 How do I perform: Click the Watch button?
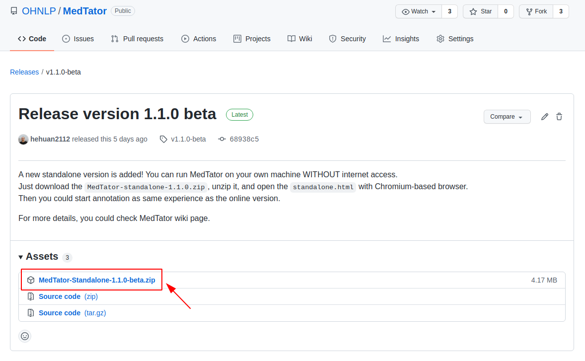pyautogui.click(x=419, y=11)
